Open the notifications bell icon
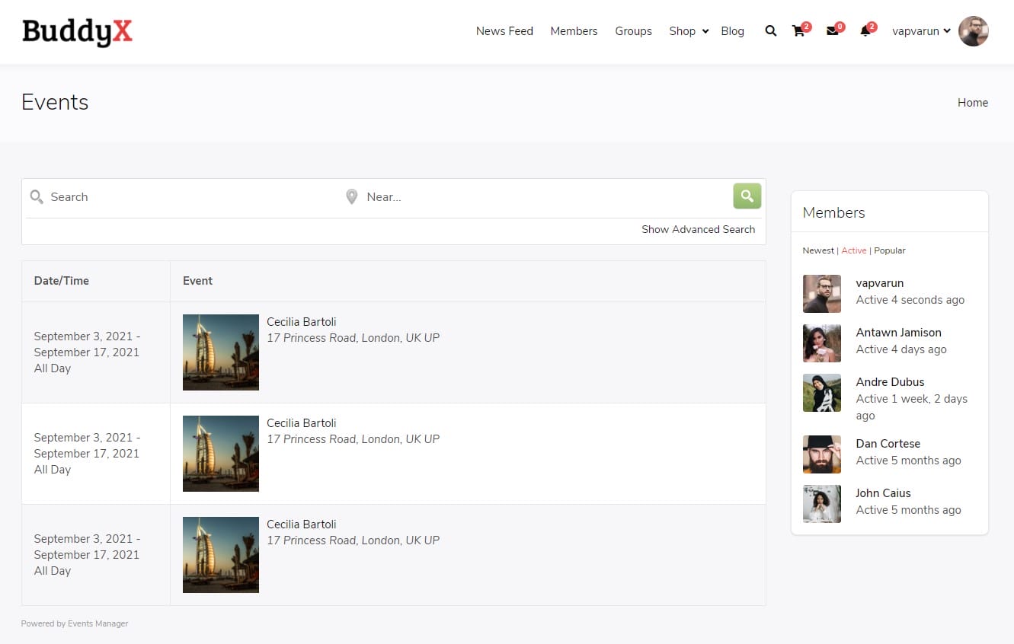 click(x=865, y=31)
